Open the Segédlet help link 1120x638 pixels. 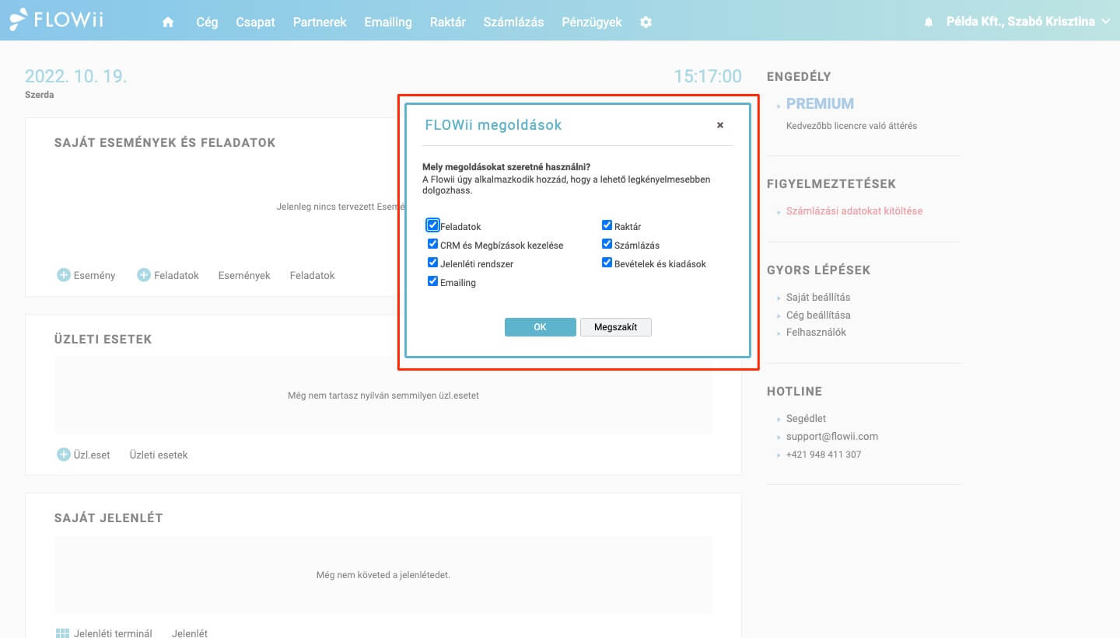[806, 418]
